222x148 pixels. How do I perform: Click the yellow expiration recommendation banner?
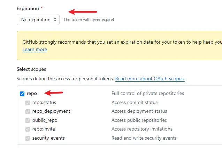click(118, 45)
